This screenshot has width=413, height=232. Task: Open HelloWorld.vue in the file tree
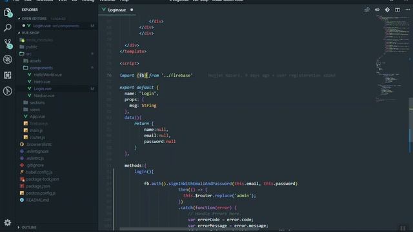(x=48, y=75)
